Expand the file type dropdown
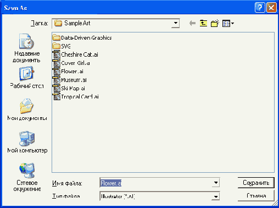The height and width of the screenshot is (208, 279). click(216, 196)
